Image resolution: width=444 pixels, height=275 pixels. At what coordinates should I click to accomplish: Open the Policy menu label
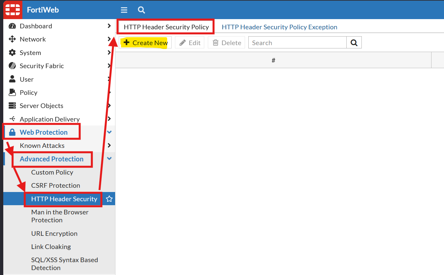tap(29, 93)
